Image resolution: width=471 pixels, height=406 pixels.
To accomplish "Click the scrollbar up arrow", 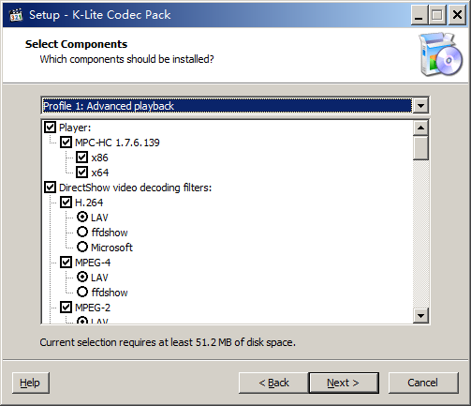I will [x=420, y=128].
